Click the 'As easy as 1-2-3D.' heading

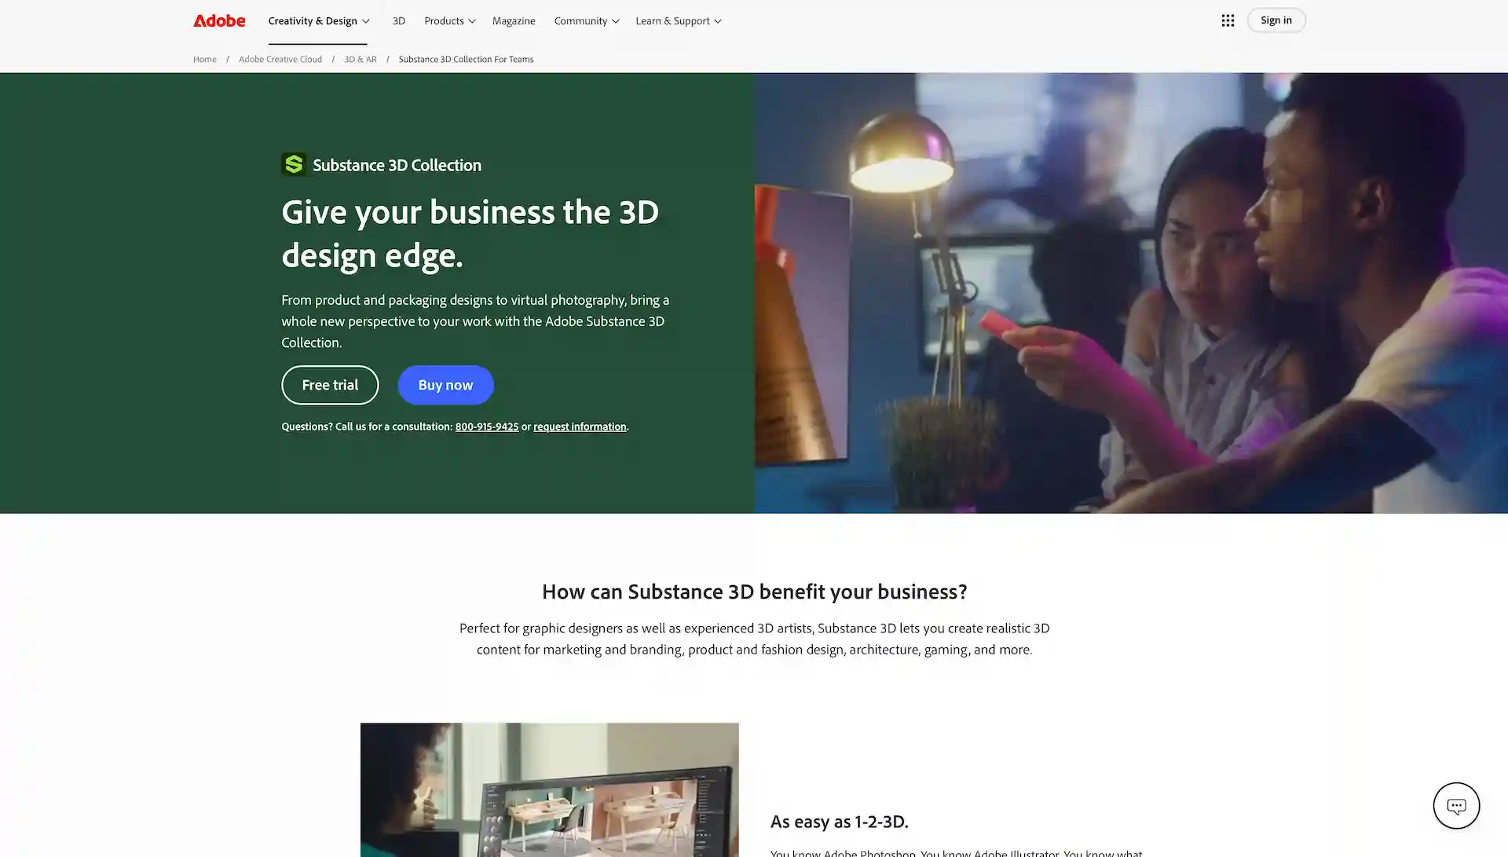click(839, 821)
